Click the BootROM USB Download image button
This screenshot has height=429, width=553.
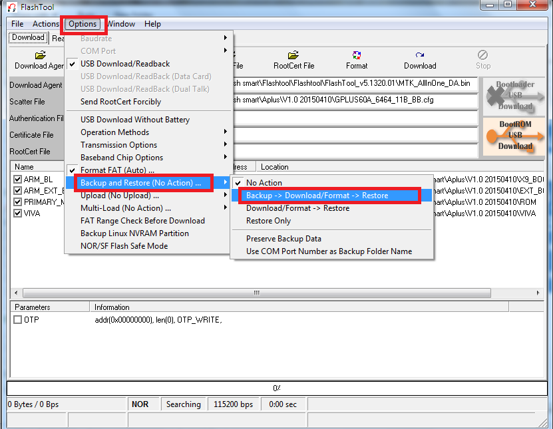pos(514,136)
